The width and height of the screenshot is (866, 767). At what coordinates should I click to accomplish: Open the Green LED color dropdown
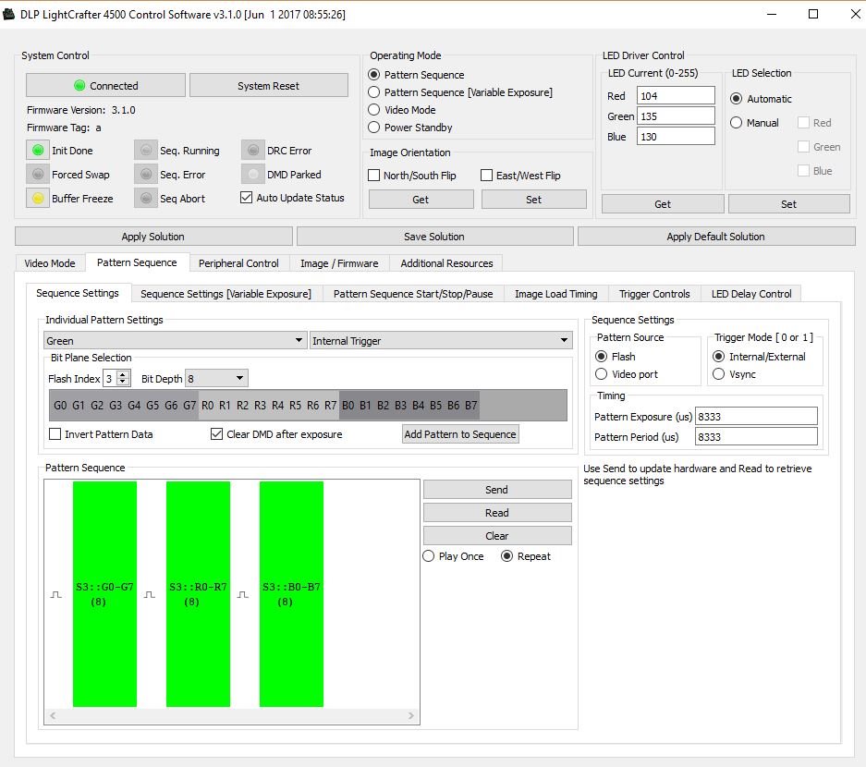click(175, 341)
